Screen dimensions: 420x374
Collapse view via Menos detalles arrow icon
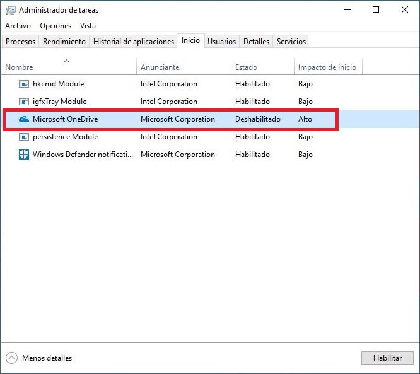(11, 358)
